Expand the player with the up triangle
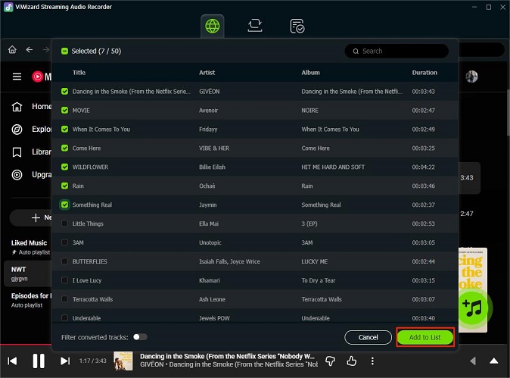The width and height of the screenshot is (510, 378). [494, 361]
